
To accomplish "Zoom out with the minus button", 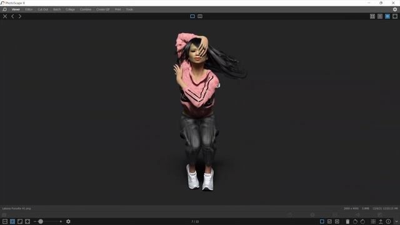I will 35,221.
